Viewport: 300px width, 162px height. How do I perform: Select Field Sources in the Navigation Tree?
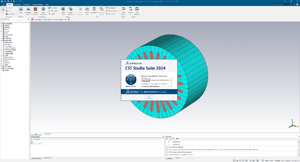[9, 58]
